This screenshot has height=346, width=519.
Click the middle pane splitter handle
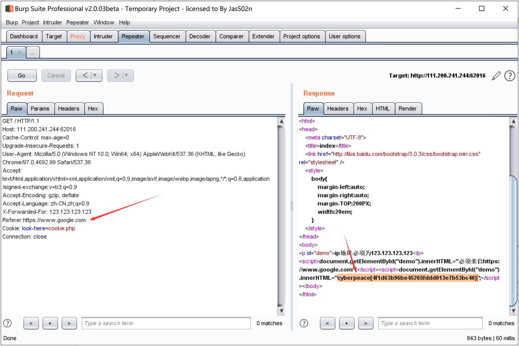tap(291, 206)
